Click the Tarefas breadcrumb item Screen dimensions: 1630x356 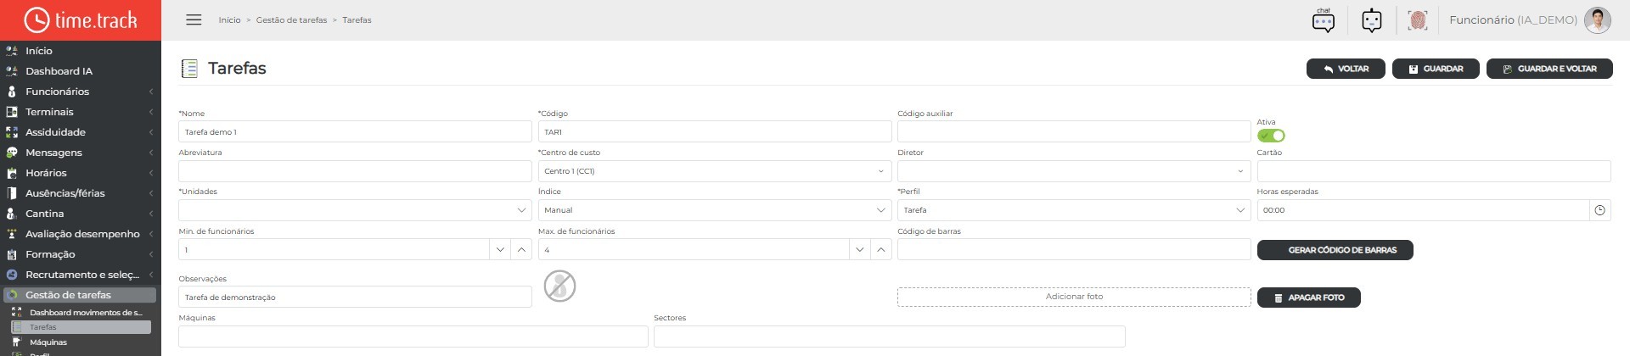click(x=357, y=19)
